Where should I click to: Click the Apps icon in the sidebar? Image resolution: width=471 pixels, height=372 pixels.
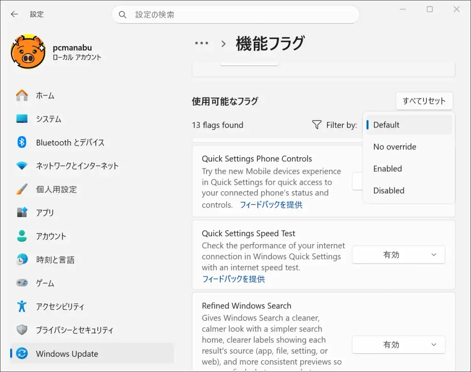point(22,212)
